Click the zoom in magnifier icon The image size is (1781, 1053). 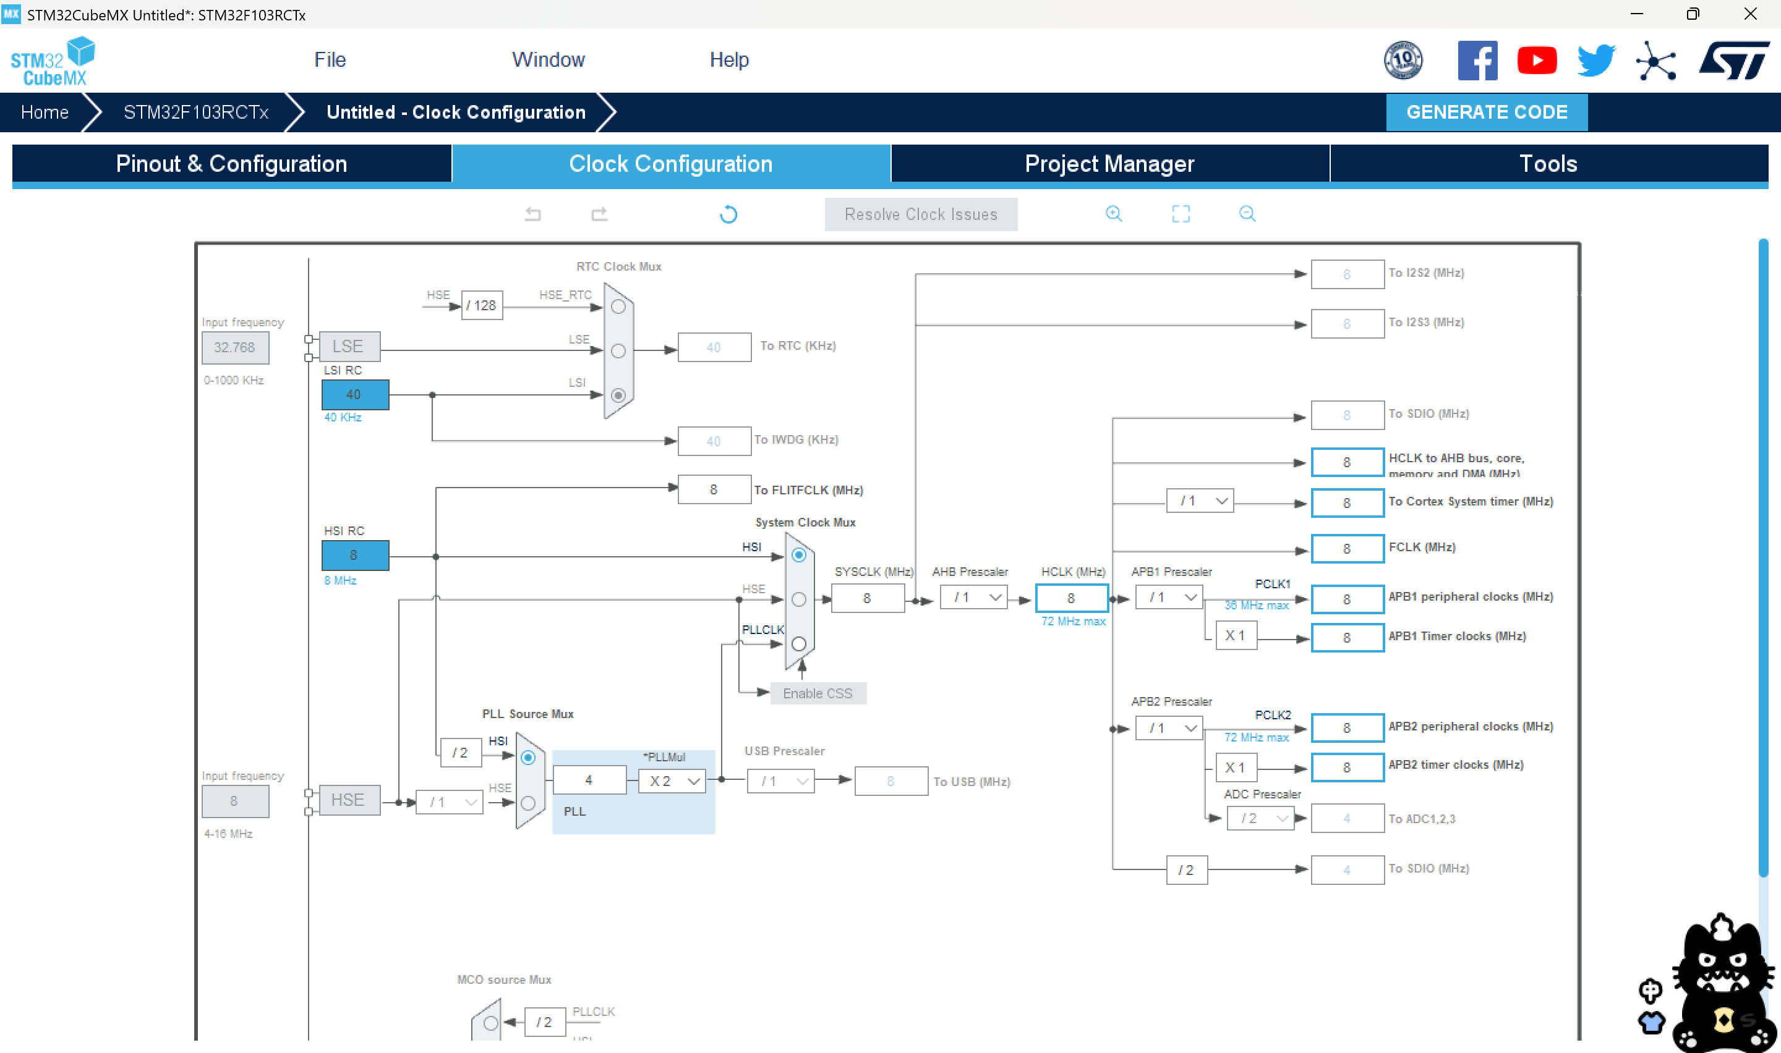[1114, 214]
